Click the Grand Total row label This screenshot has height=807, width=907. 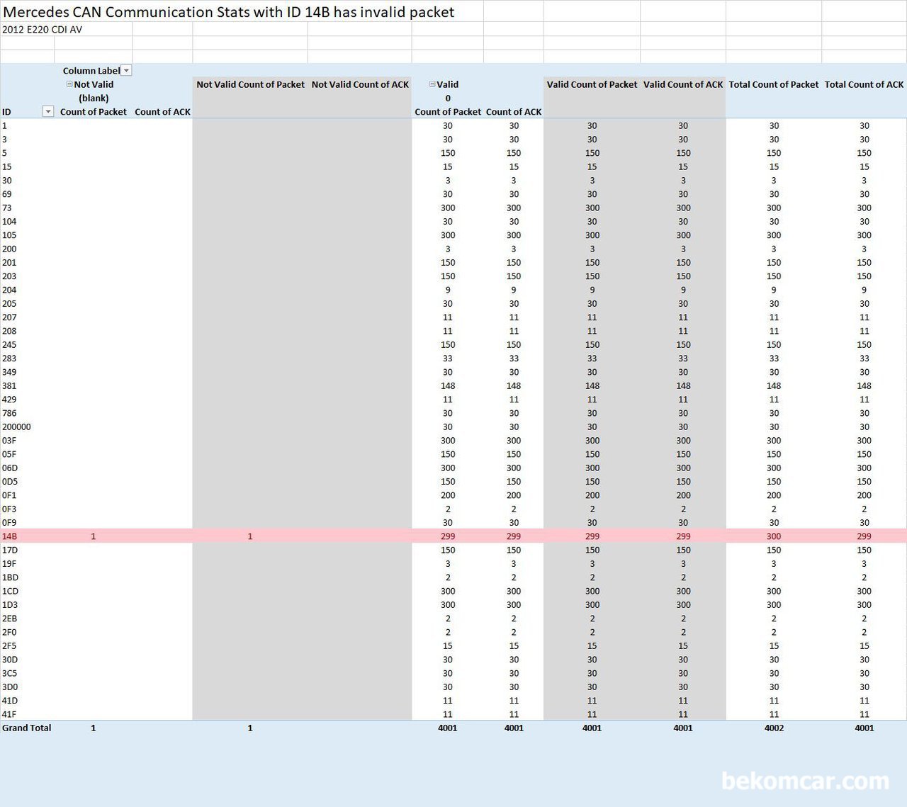coord(27,728)
